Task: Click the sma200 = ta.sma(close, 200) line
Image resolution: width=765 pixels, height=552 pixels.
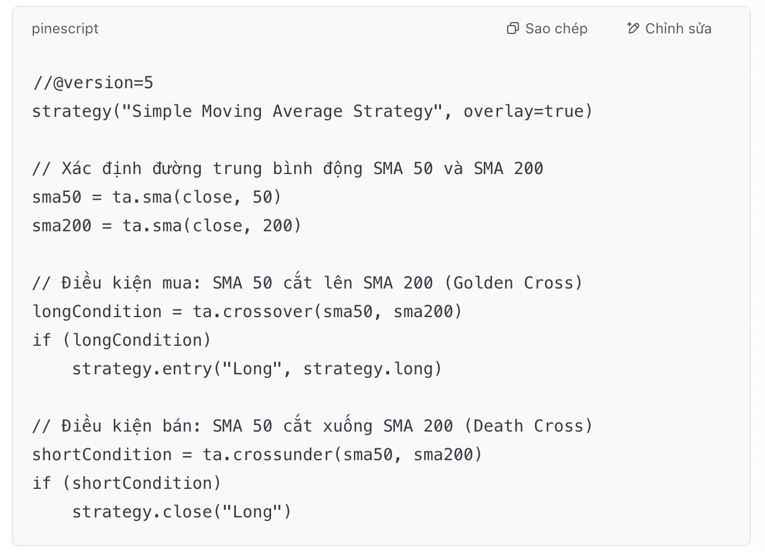Action: point(166,226)
